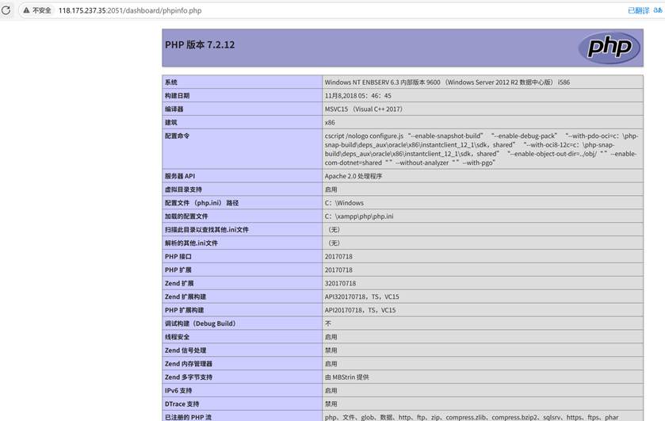Click the 11月8,2018 05:46:45 value
Viewport: 665px width, 421px height.
point(358,96)
